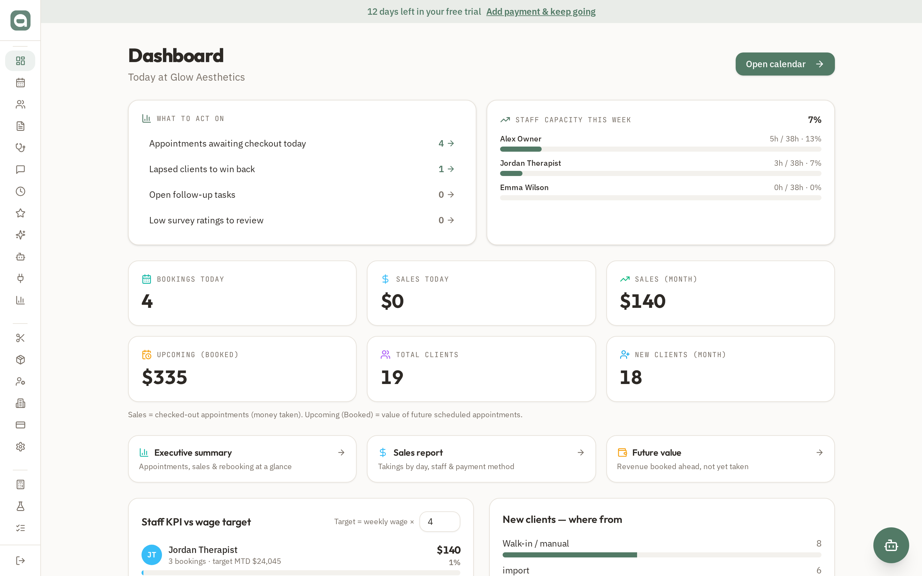Click the app logo at top left
Image resolution: width=922 pixels, height=576 pixels.
pos(20,20)
